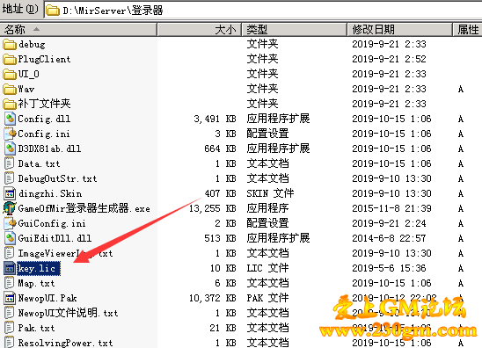
Task: Click the date 2014-6-8 22:57
Action: 389,238
